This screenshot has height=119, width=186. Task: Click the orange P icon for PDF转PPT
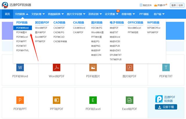click(x=20, y=100)
